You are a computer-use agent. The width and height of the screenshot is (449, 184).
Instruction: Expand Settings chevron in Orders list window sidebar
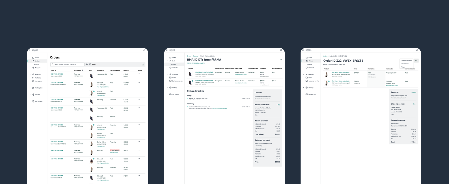pos(30,95)
